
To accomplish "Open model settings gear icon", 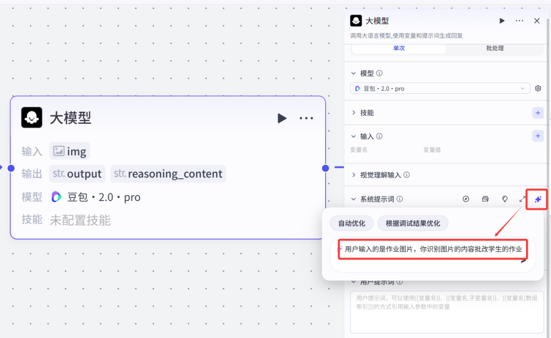I will [538, 88].
